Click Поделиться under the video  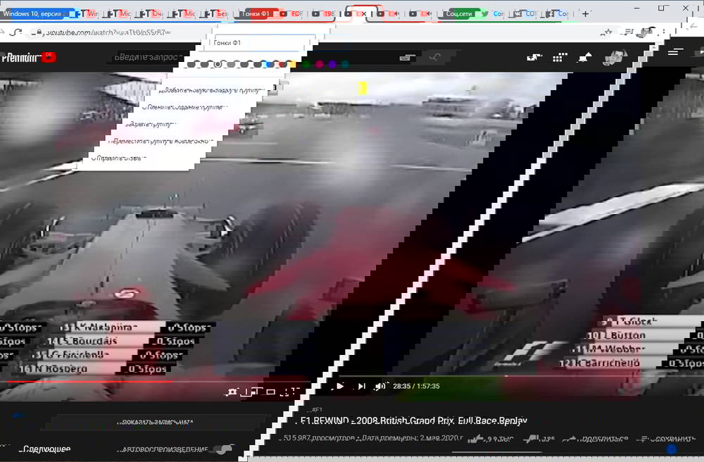tap(602, 438)
